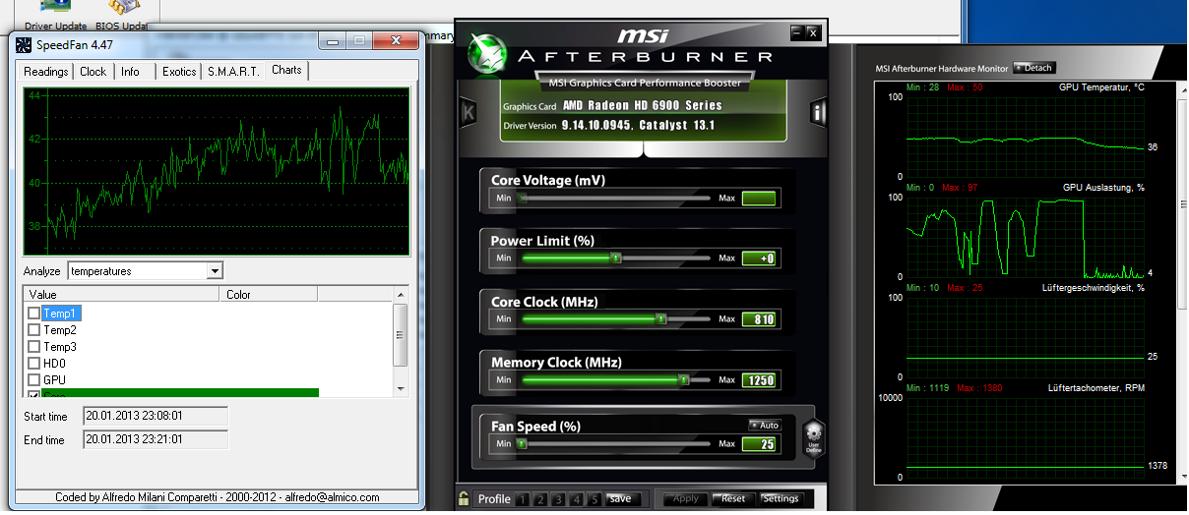This screenshot has width=1189, height=515.
Task: Select the Charts tab
Action: (286, 70)
